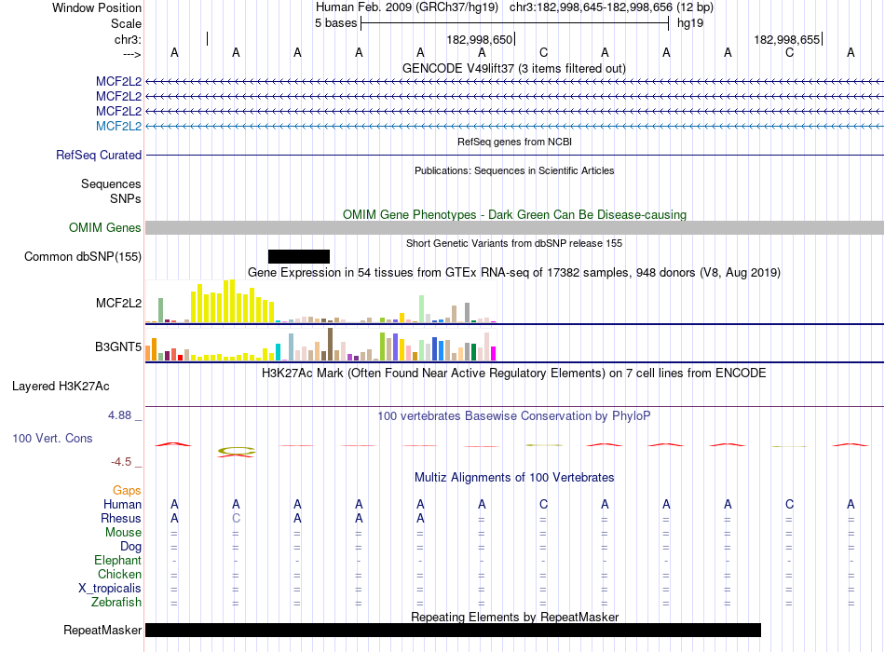Click the orange Gaps row label
Viewport: 885px width, 652px height.
(x=127, y=491)
